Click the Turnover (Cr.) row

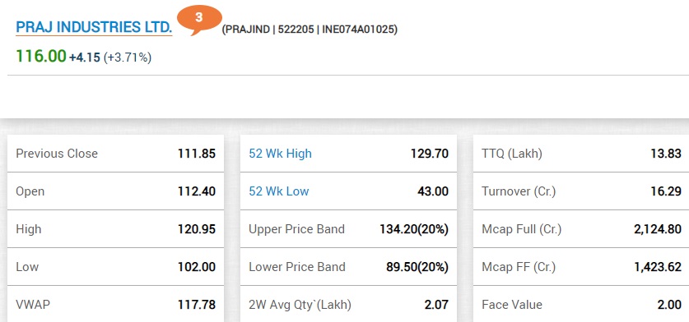click(x=581, y=191)
